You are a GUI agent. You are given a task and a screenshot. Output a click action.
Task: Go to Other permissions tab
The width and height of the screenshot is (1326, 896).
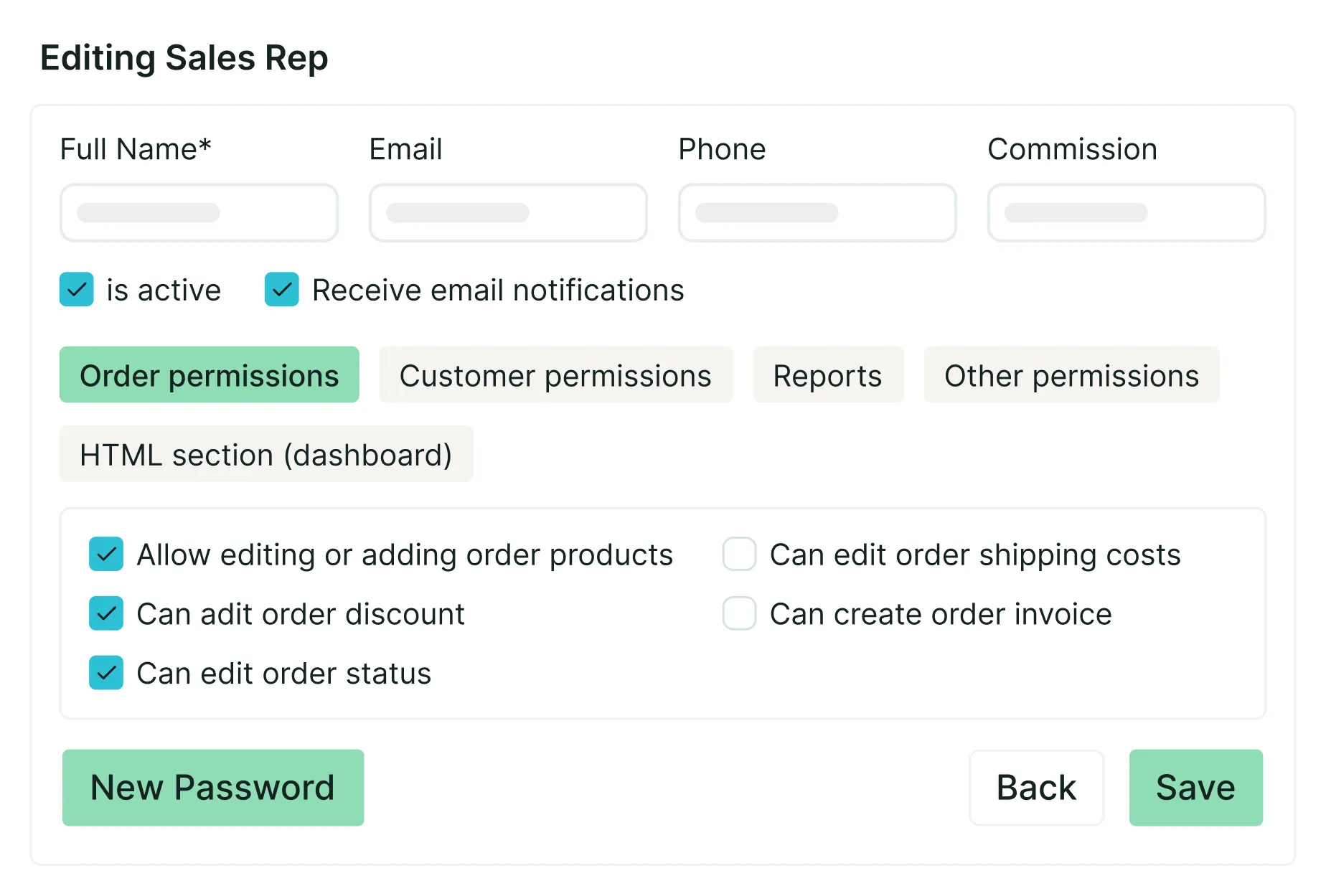tap(1071, 375)
